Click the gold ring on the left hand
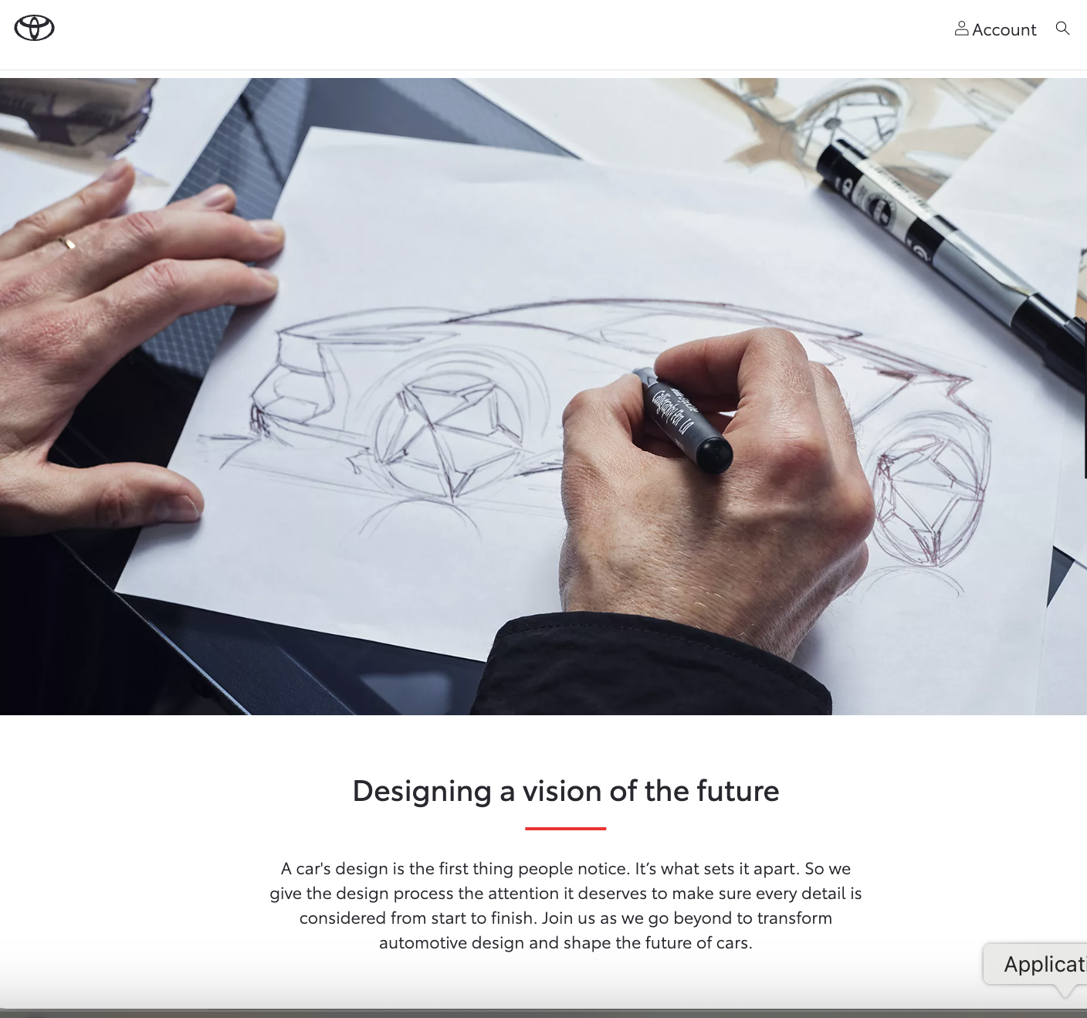The height and width of the screenshot is (1018, 1087). 67,243
